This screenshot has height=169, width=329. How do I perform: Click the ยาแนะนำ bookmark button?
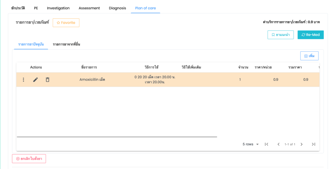tap(280, 35)
